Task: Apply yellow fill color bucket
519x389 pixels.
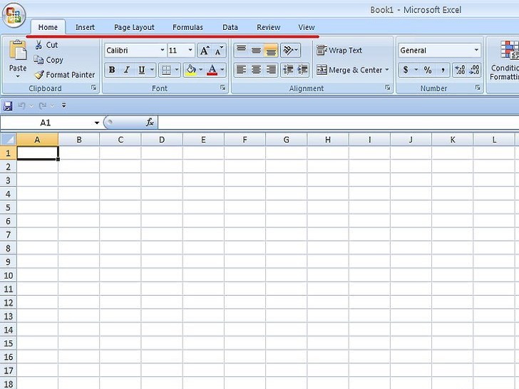Action: pyautogui.click(x=190, y=70)
